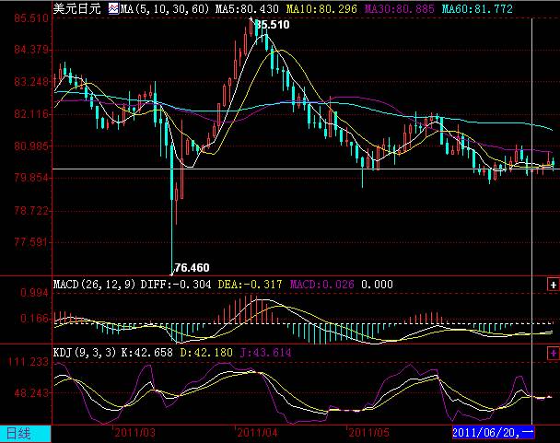Click the 美元日元 symbol title
Viewport: 560px width, 443px height.
(x=77, y=8)
